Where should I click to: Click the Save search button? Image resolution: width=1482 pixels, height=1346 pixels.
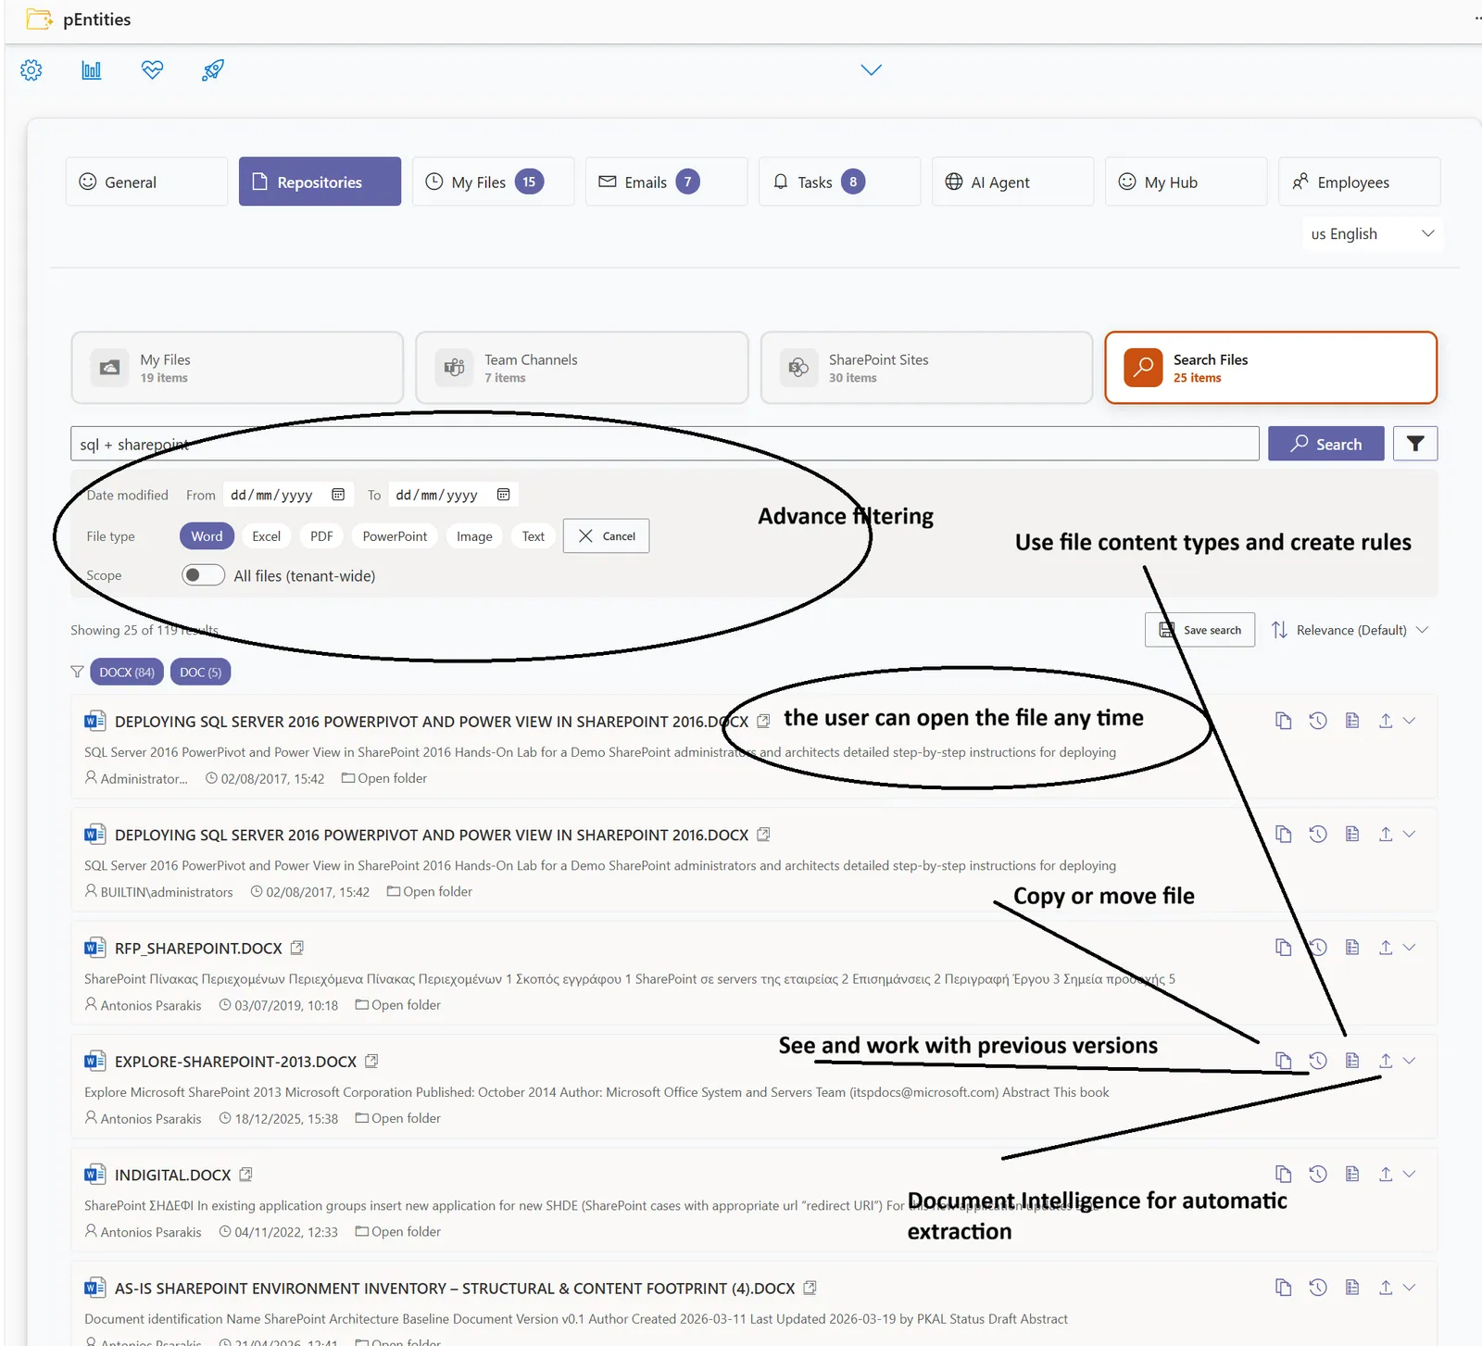pos(1200,630)
